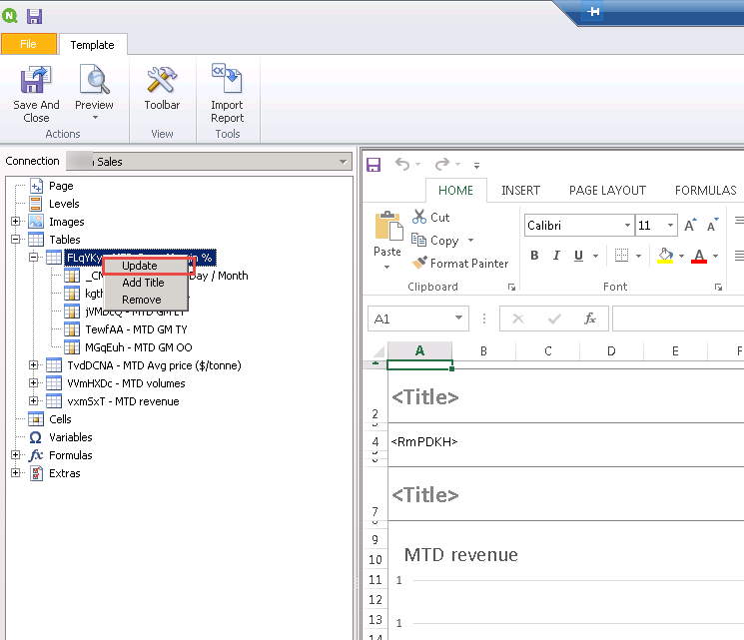The height and width of the screenshot is (640, 744).
Task: Click the Excel save icon
Action: tap(373, 165)
